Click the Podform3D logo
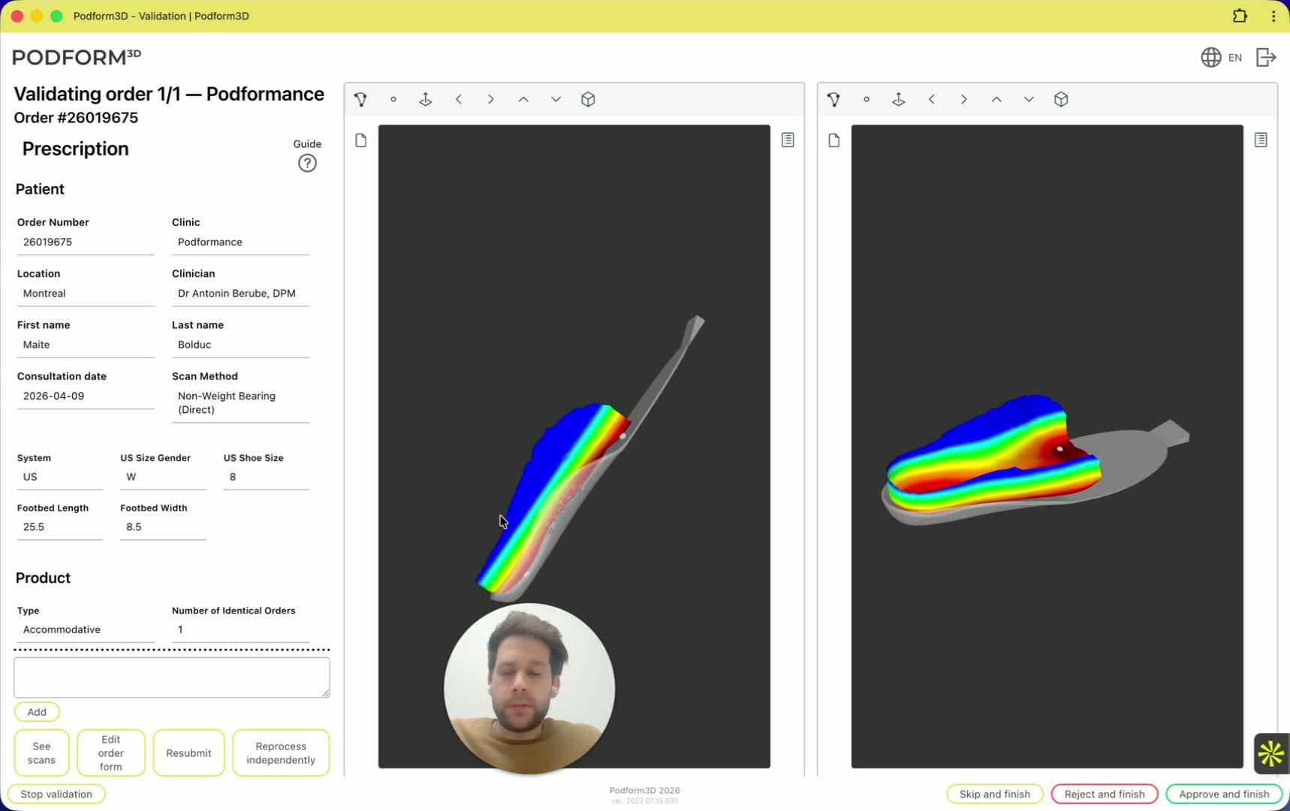The image size is (1290, 811). pos(77,57)
